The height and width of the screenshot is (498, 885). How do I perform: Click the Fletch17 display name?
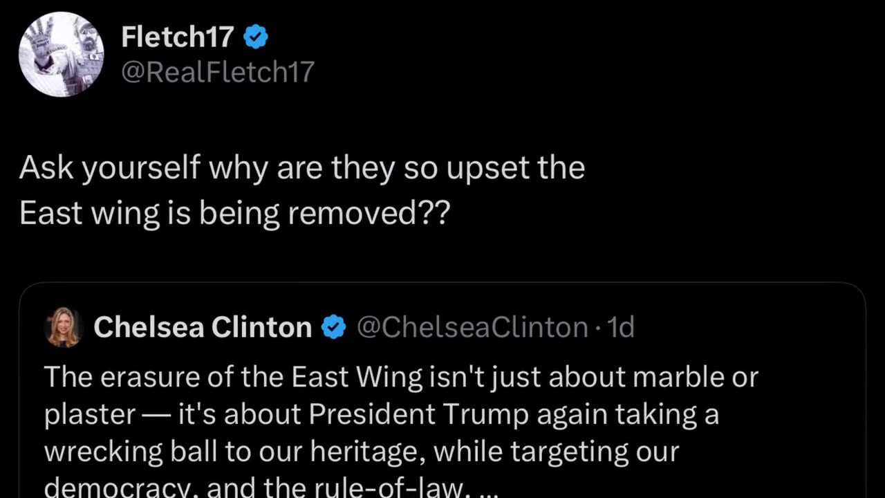(177, 37)
